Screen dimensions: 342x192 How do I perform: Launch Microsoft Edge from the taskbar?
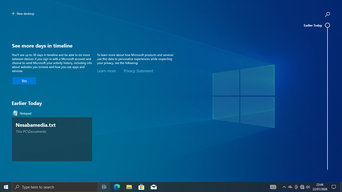coord(117,187)
